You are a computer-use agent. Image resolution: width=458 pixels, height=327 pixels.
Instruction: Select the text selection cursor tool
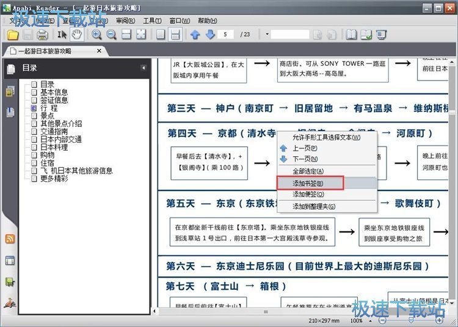62,35
